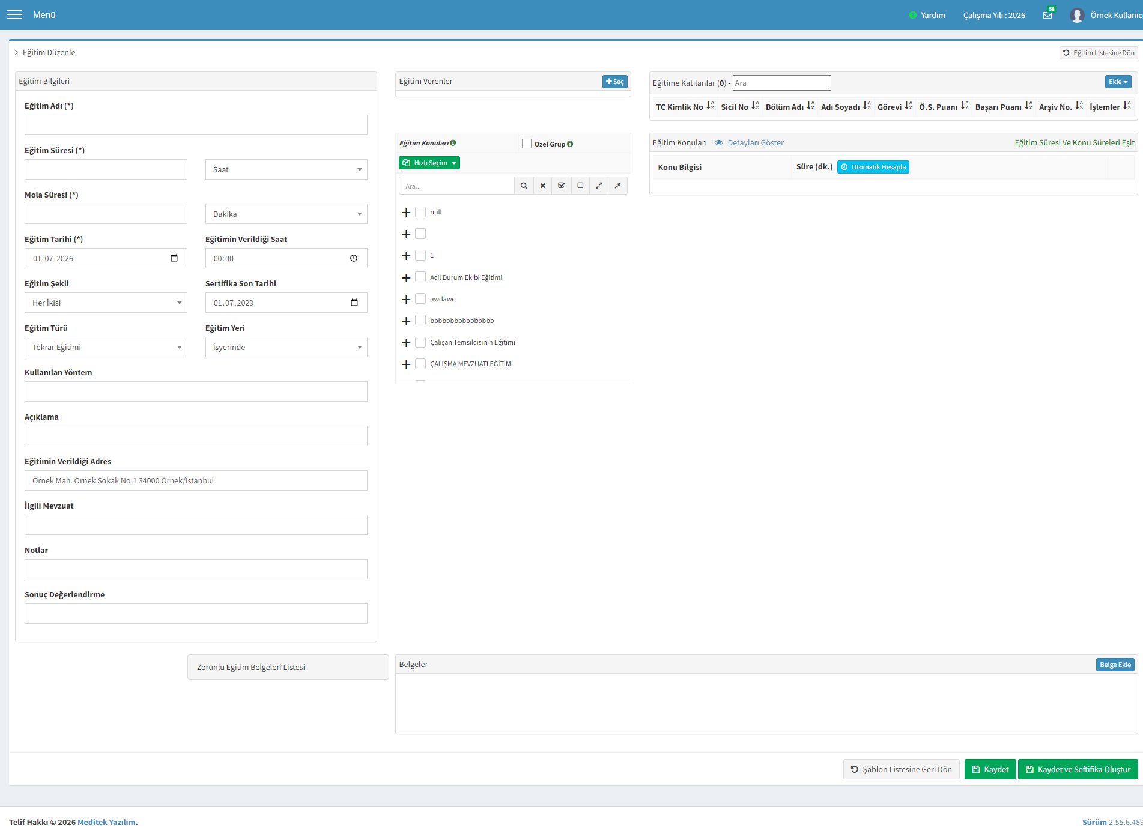Expand all topics with expand arrows icon

tap(599, 186)
